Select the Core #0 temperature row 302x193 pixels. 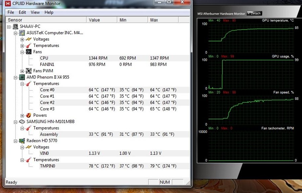(x=115, y=90)
